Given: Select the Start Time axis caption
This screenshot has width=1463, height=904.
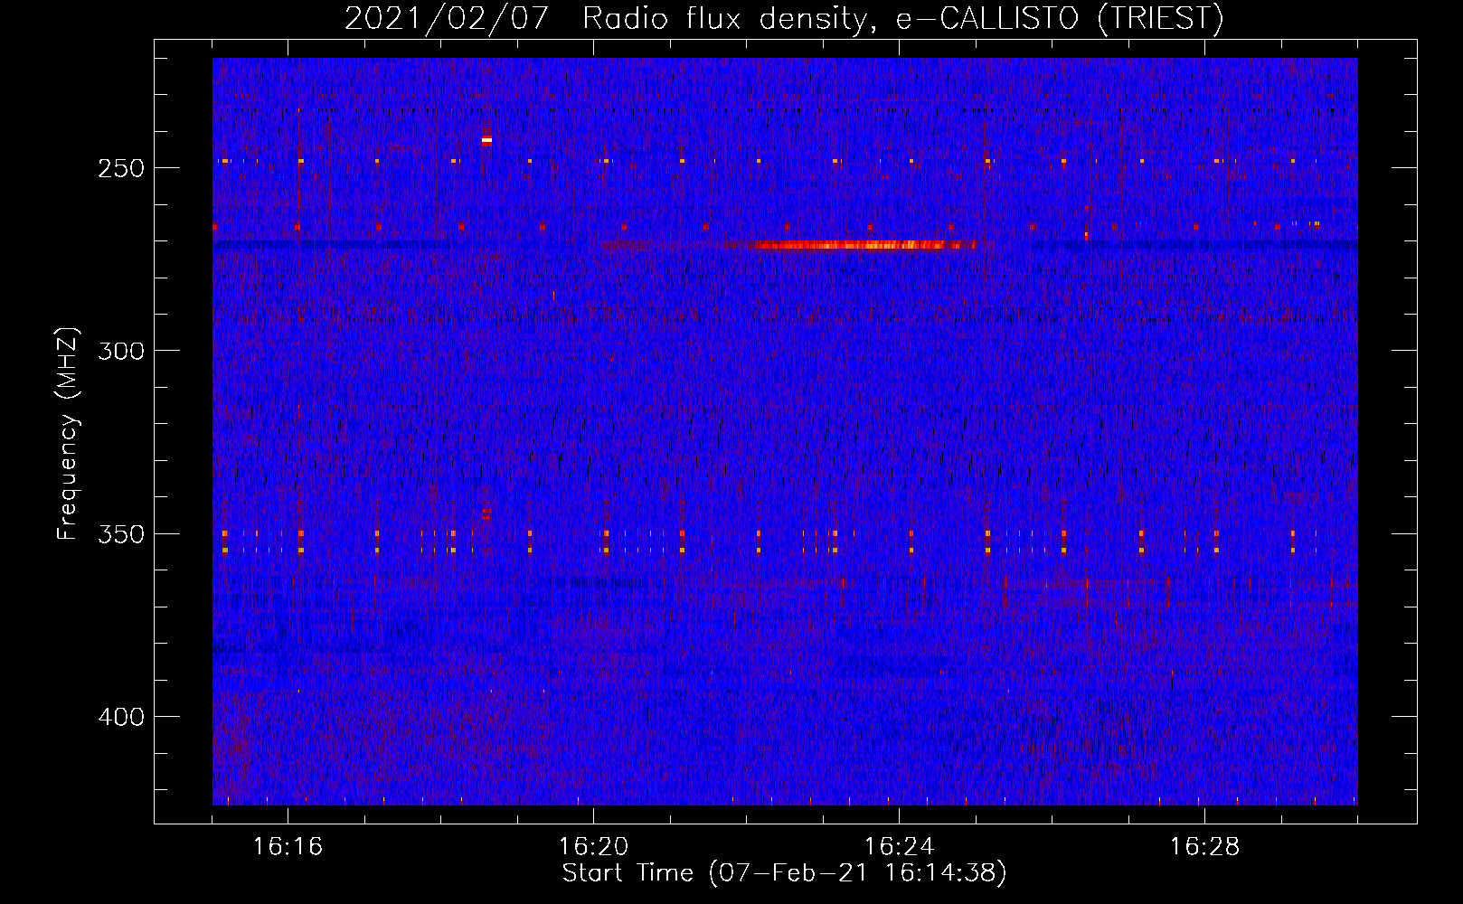Looking at the screenshot, I should pos(784,873).
